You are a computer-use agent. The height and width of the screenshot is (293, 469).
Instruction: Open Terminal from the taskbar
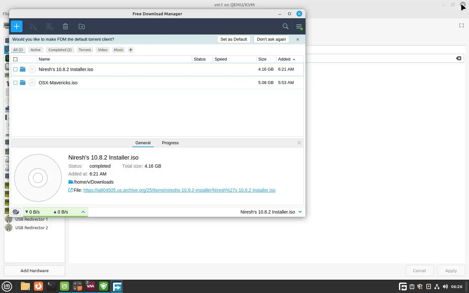[x=51, y=286]
